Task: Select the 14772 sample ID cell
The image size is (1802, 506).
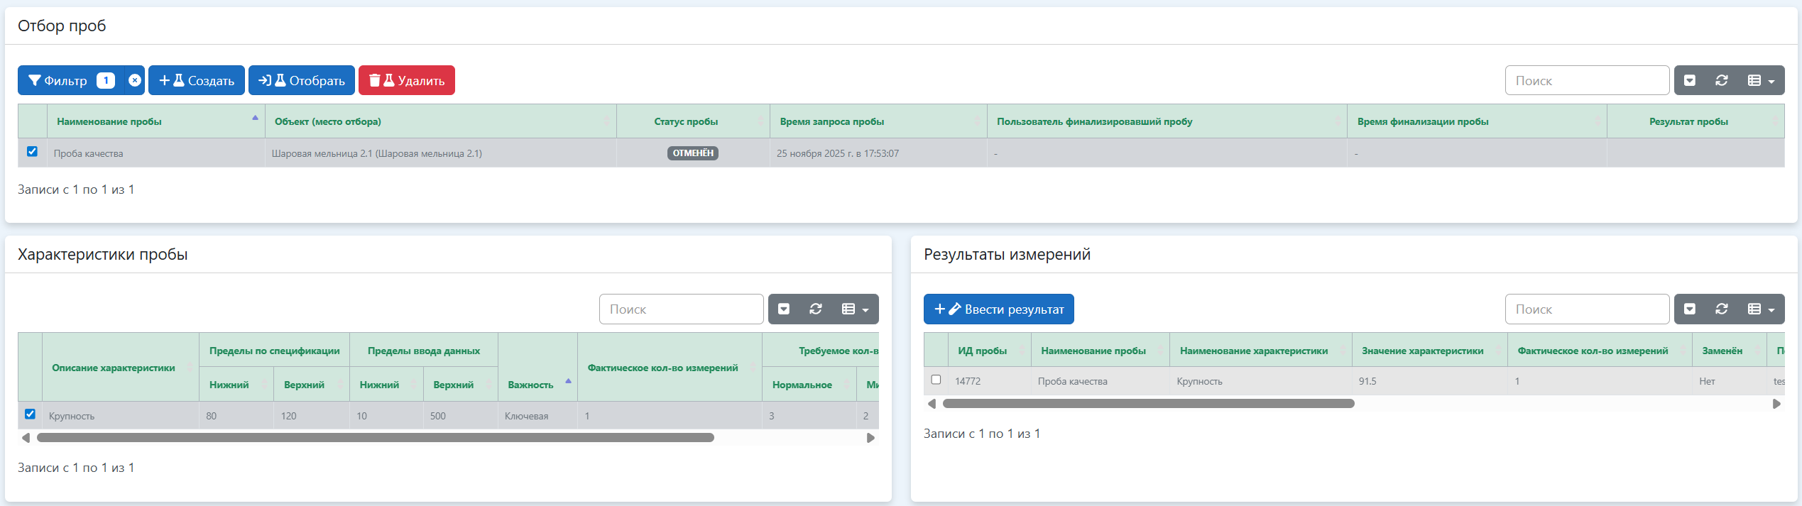Action: click(989, 381)
